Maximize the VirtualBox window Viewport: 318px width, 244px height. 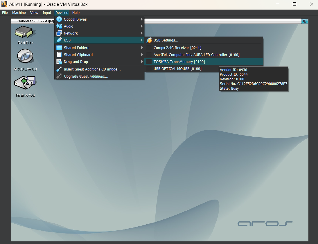coord(294,4)
